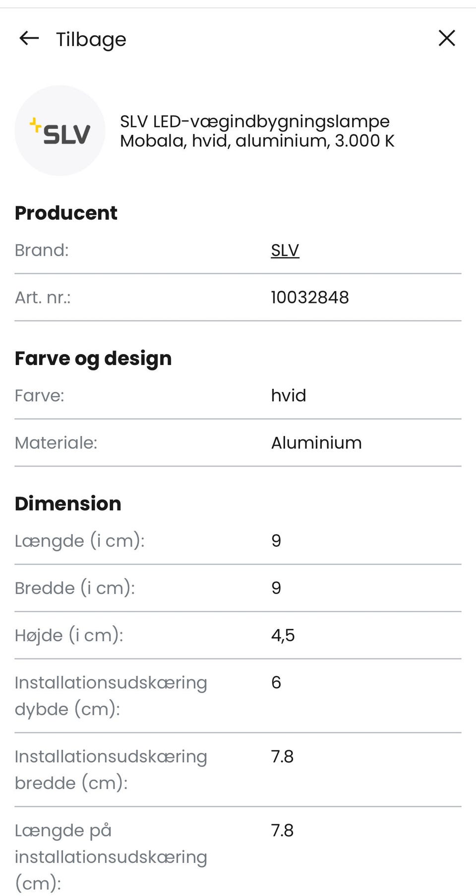Open the SLV brand link
Screen dimensions: 476x896
coord(285,250)
